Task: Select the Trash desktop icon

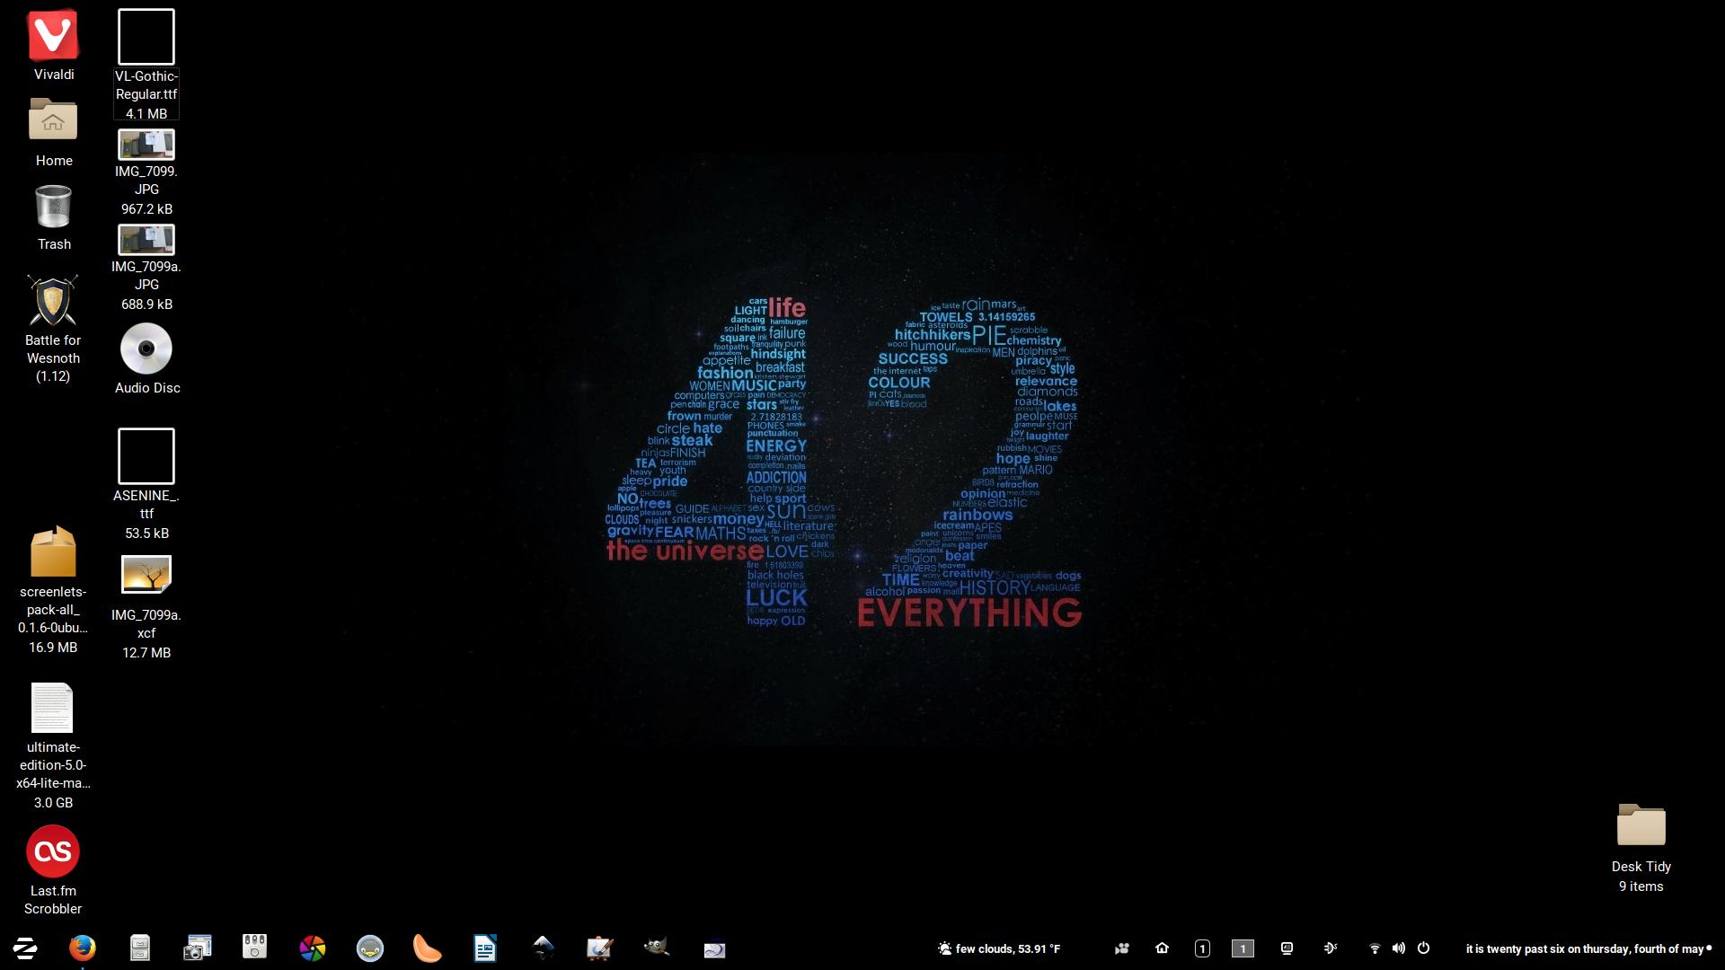Action: click(x=53, y=207)
